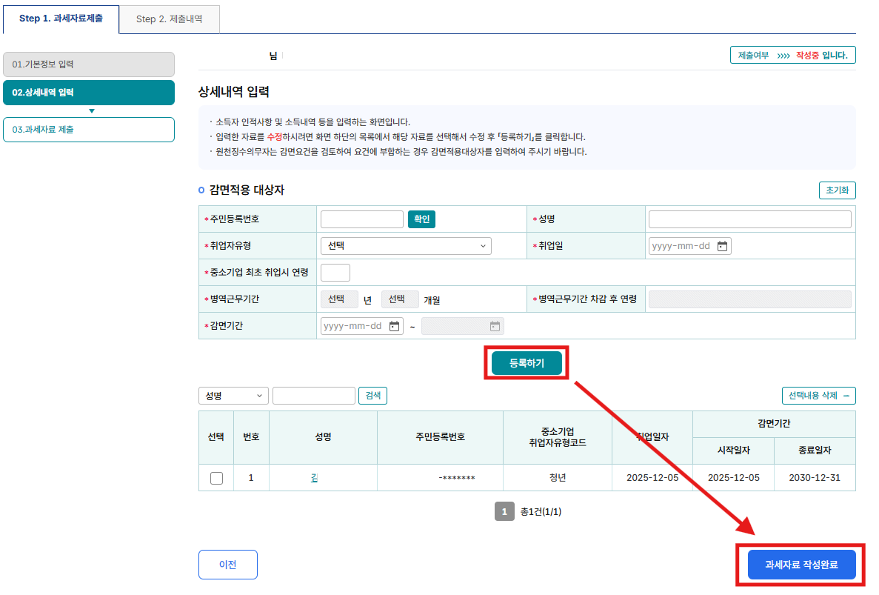Expand the 취업자유형 선택 dropdown
The image size is (879, 595).
(406, 246)
